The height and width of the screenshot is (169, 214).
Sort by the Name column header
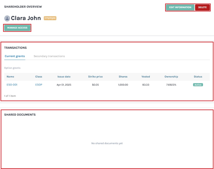(11, 76)
